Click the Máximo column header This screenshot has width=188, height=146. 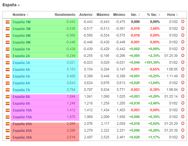[103, 15]
